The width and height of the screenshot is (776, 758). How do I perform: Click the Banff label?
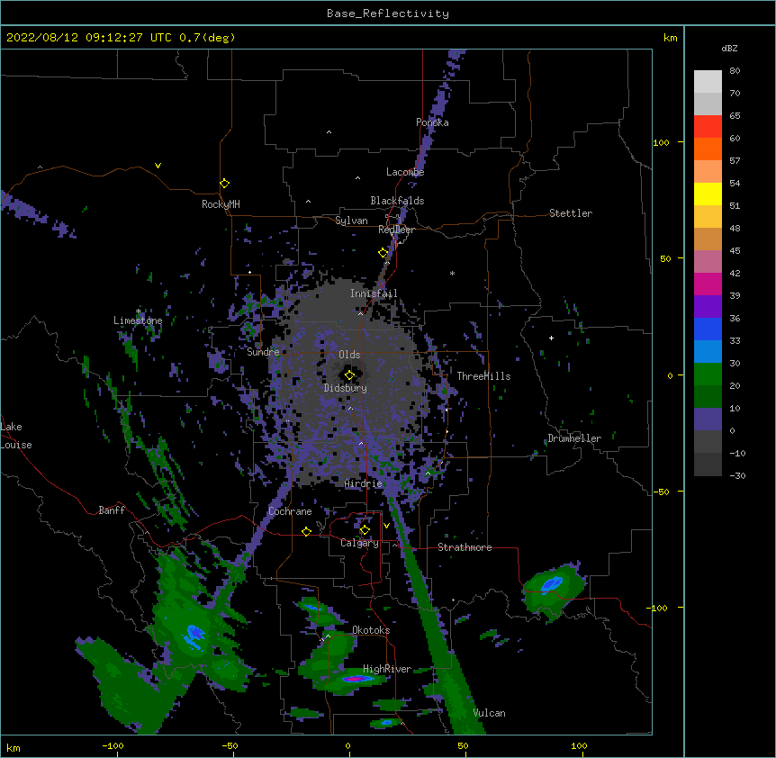pos(112,510)
